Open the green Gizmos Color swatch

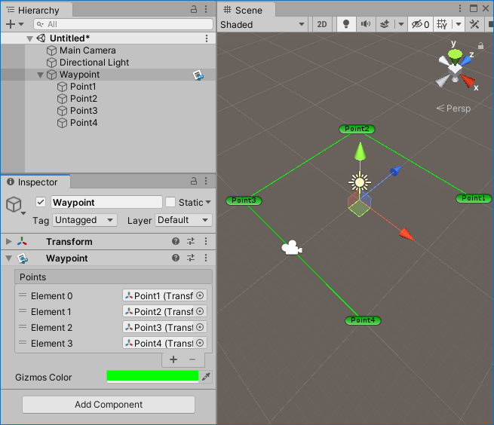click(x=152, y=377)
